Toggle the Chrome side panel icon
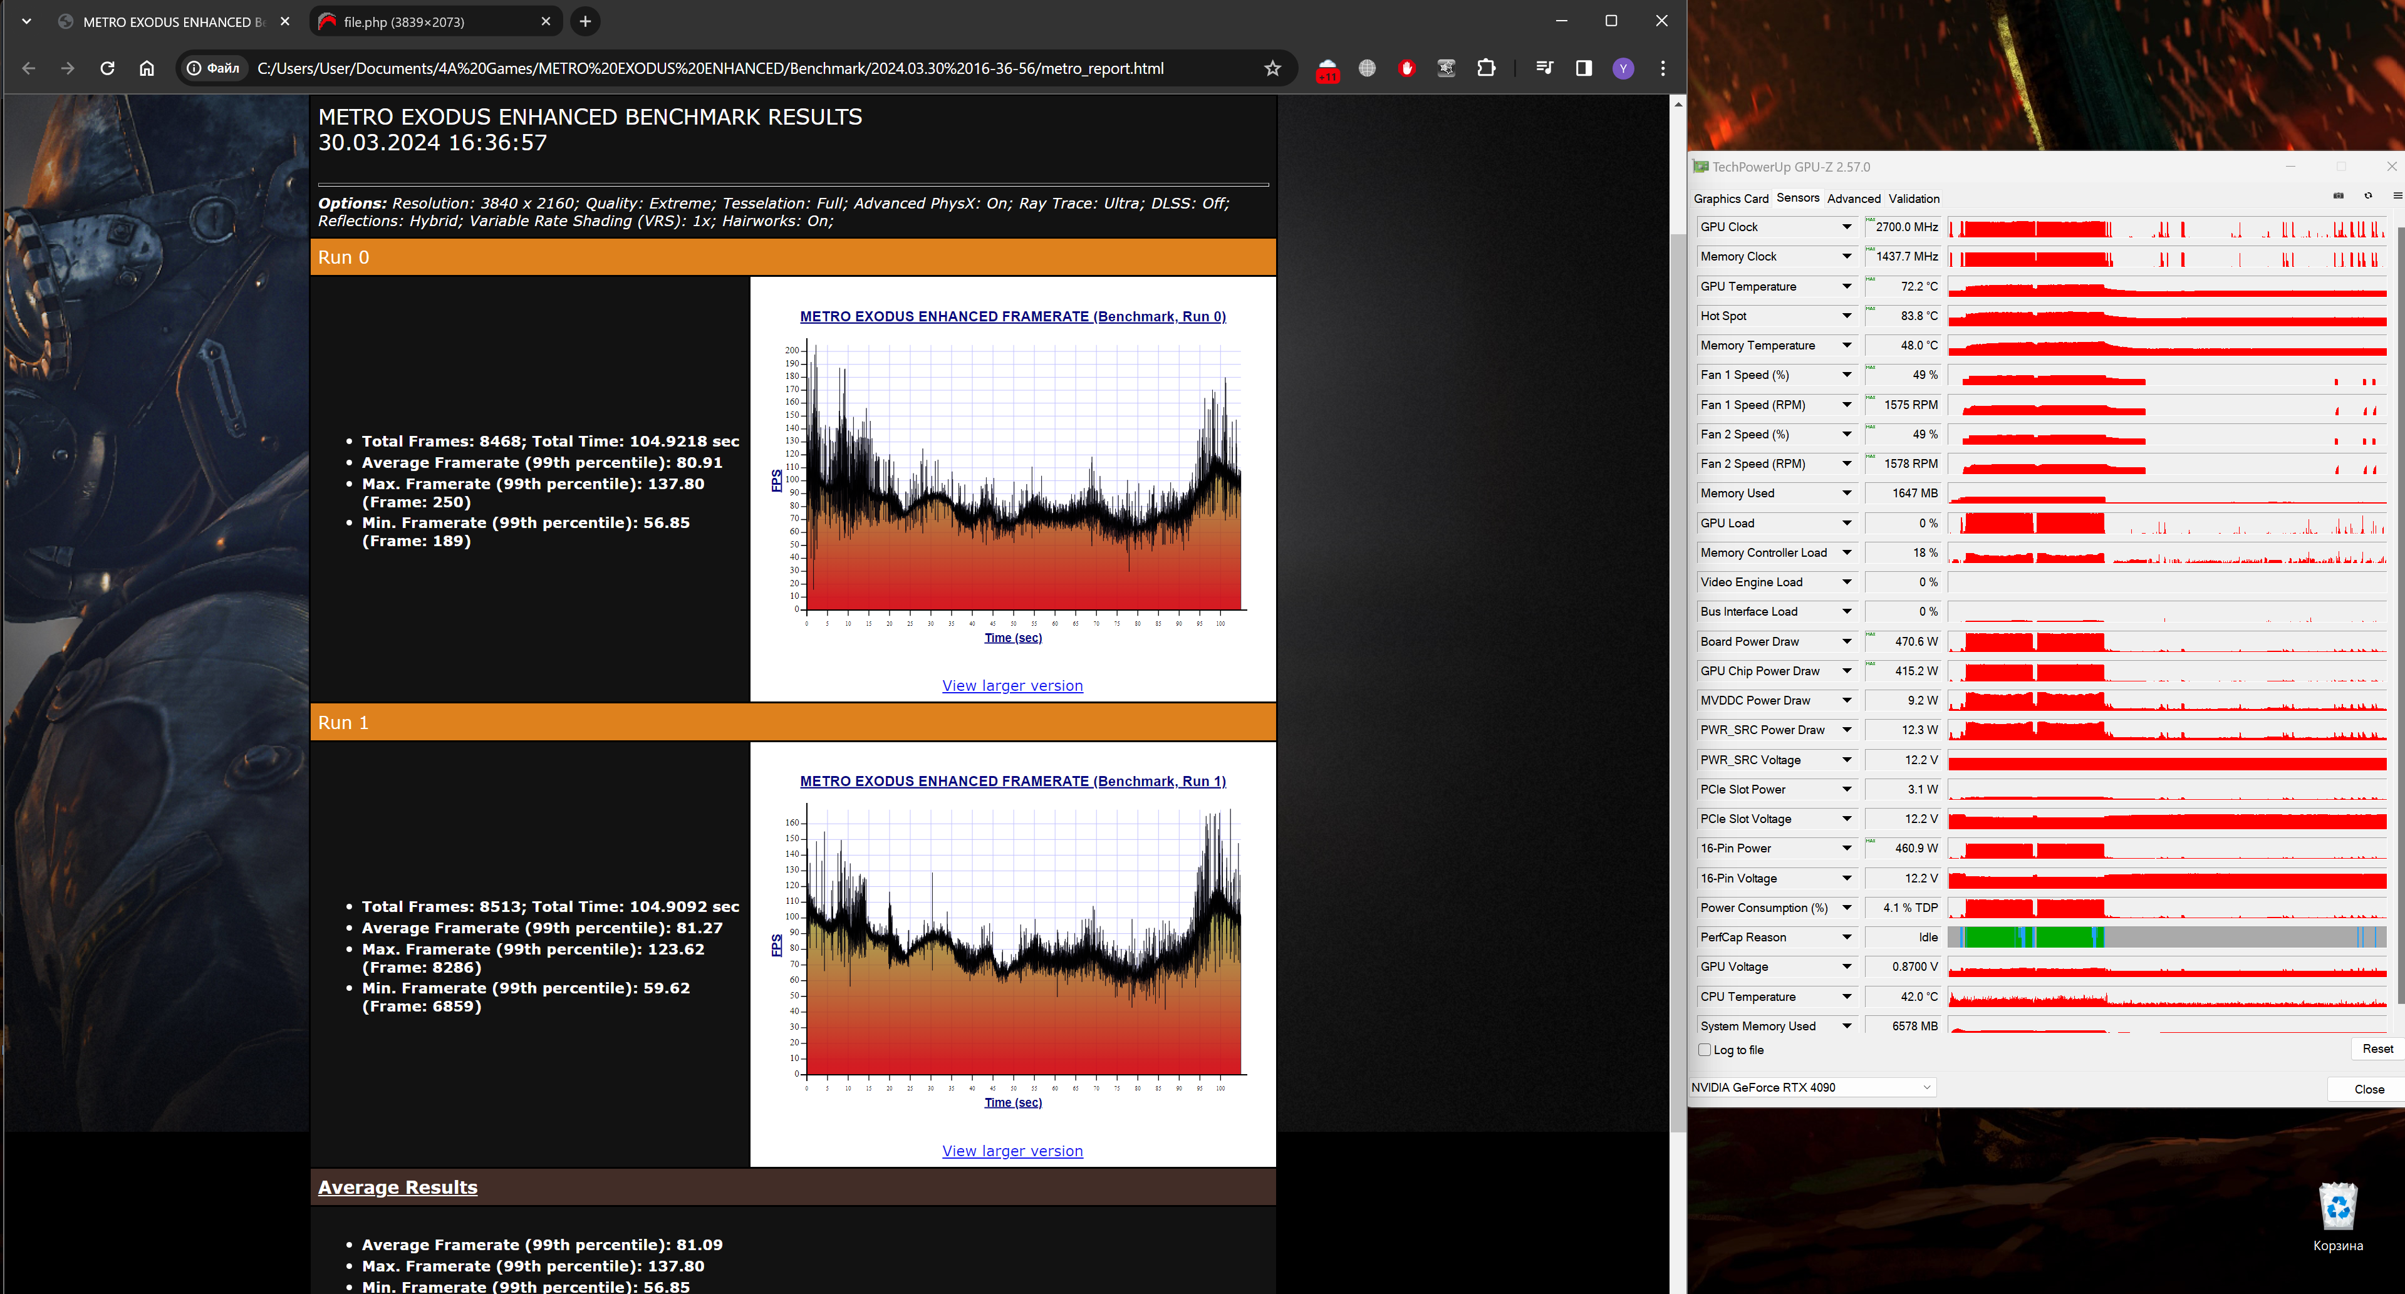Image resolution: width=2405 pixels, height=1294 pixels. click(x=1584, y=68)
